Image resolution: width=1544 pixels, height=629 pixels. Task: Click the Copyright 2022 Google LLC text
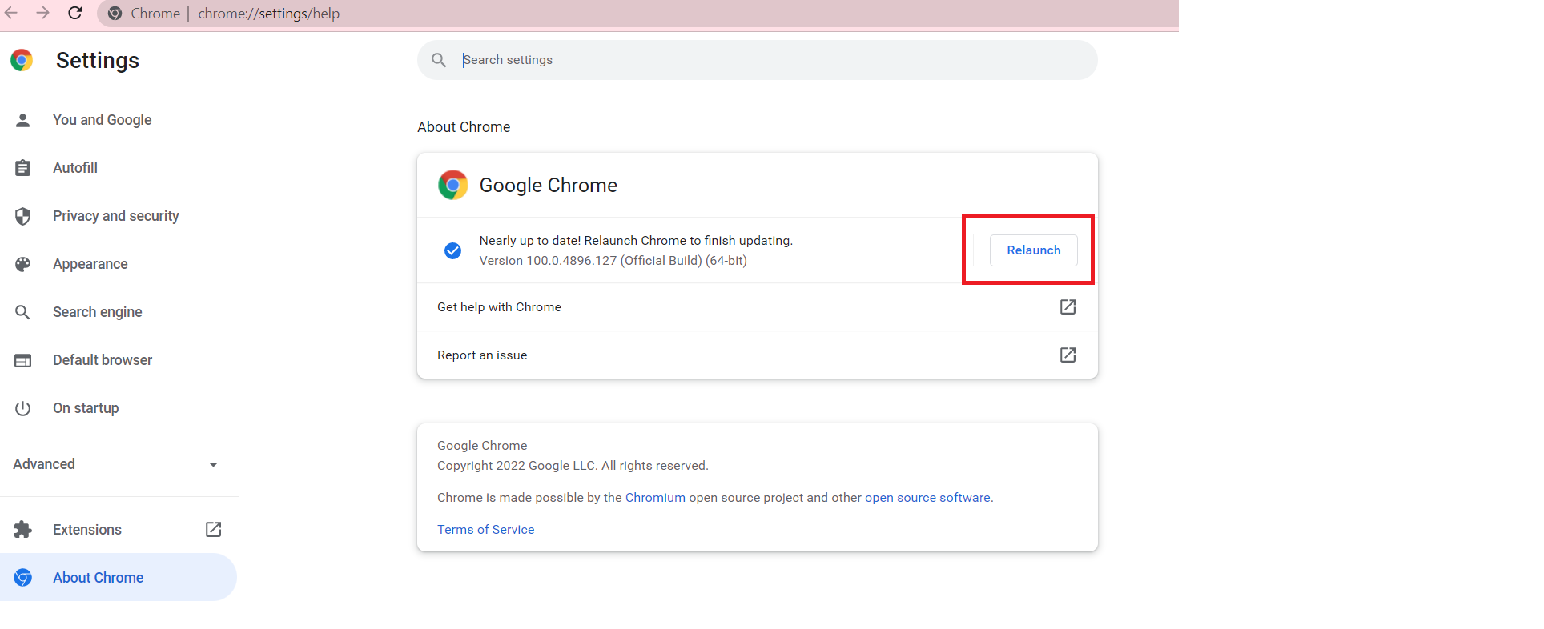(x=573, y=466)
